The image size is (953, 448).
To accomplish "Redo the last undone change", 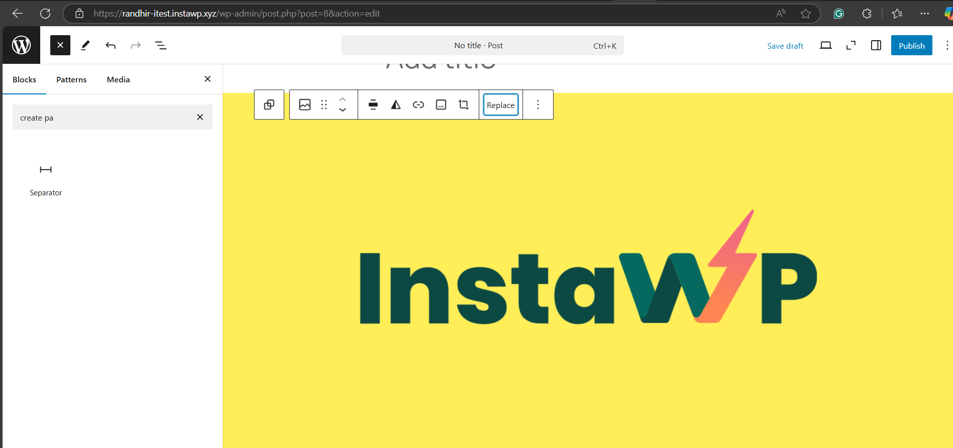I will [136, 45].
